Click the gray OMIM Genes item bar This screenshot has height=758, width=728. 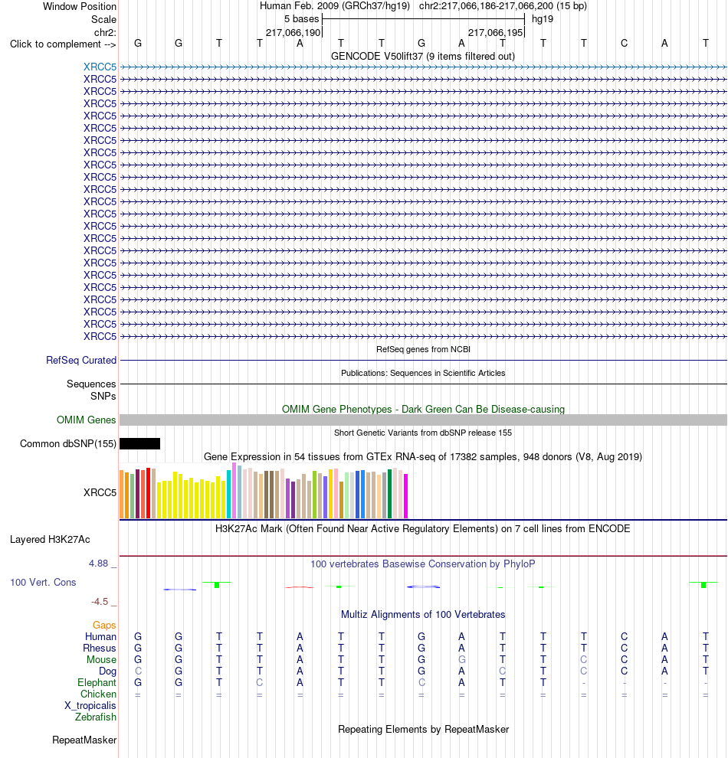point(423,420)
